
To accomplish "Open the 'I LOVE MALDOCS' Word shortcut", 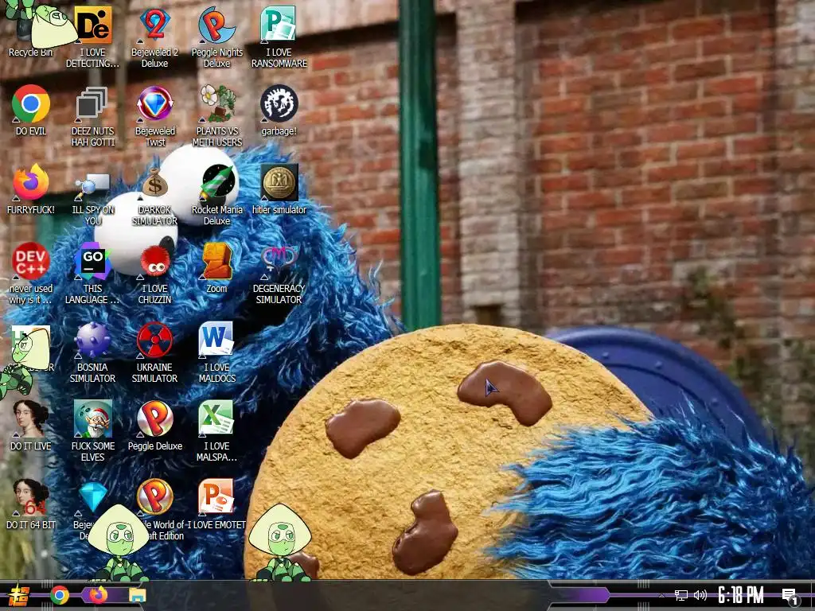I will (216, 352).
